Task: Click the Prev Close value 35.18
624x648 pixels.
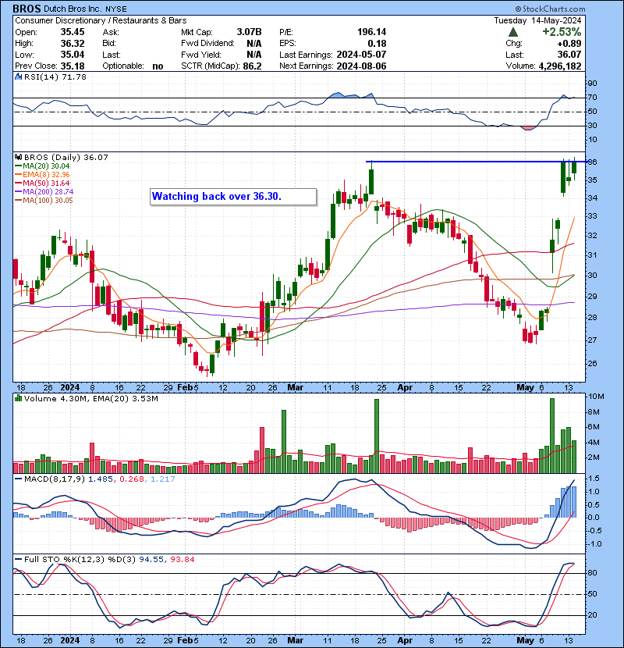Action: point(73,66)
